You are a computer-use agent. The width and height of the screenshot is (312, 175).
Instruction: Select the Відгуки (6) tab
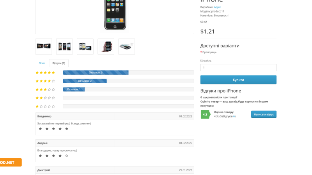(59, 63)
